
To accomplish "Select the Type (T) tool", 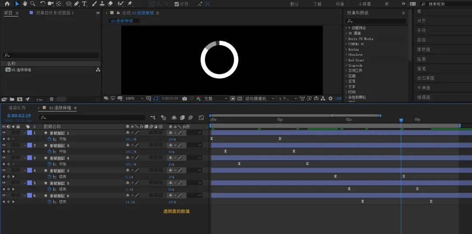I will click(x=85, y=3).
